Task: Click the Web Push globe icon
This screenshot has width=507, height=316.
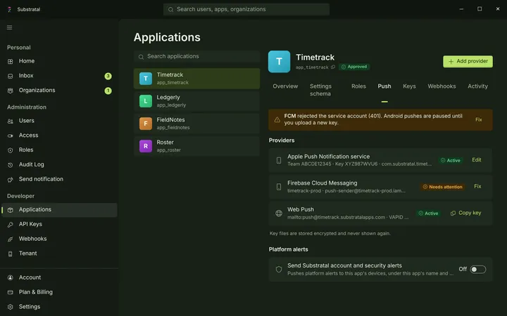Action: pyautogui.click(x=278, y=213)
